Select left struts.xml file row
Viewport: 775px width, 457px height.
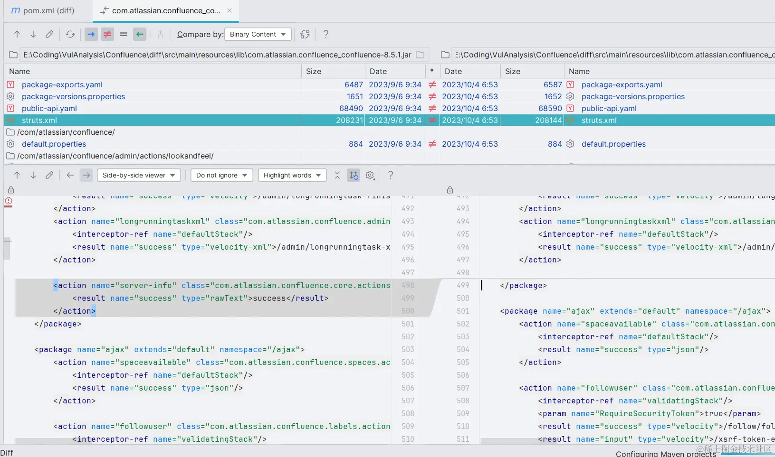pos(39,120)
